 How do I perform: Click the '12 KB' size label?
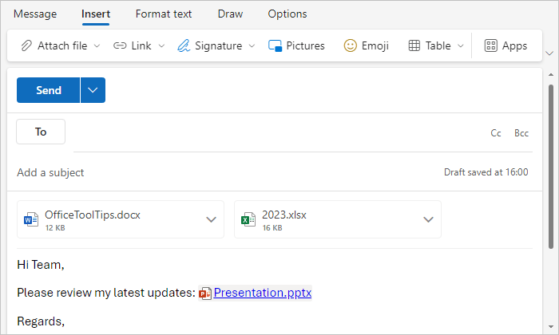[55, 228]
